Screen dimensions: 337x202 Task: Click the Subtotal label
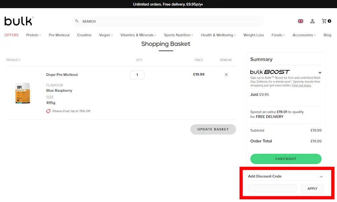coord(257,131)
